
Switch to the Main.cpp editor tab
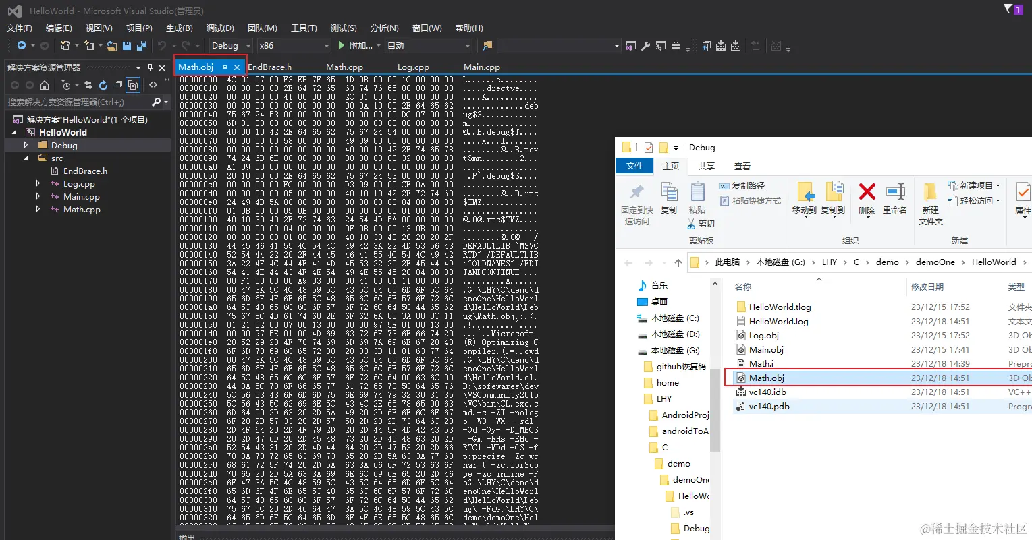point(482,67)
